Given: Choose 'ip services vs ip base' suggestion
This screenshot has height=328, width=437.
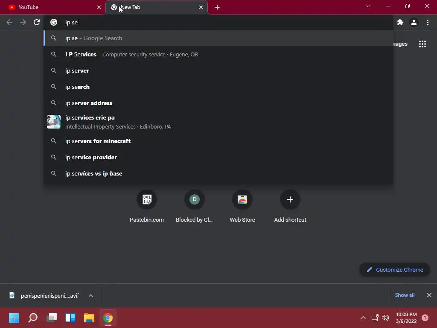Looking at the screenshot, I should coord(218,173).
